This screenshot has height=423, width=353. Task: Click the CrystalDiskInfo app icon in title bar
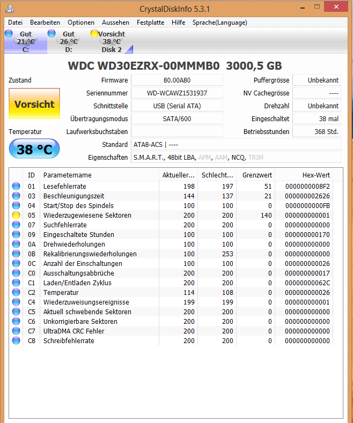pyautogui.click(x=10, y=9)
